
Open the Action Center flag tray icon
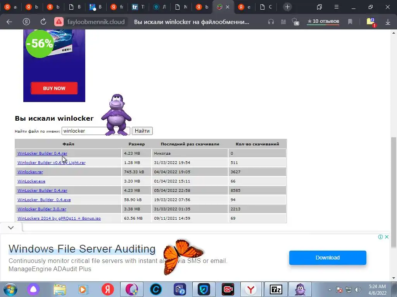339,290
